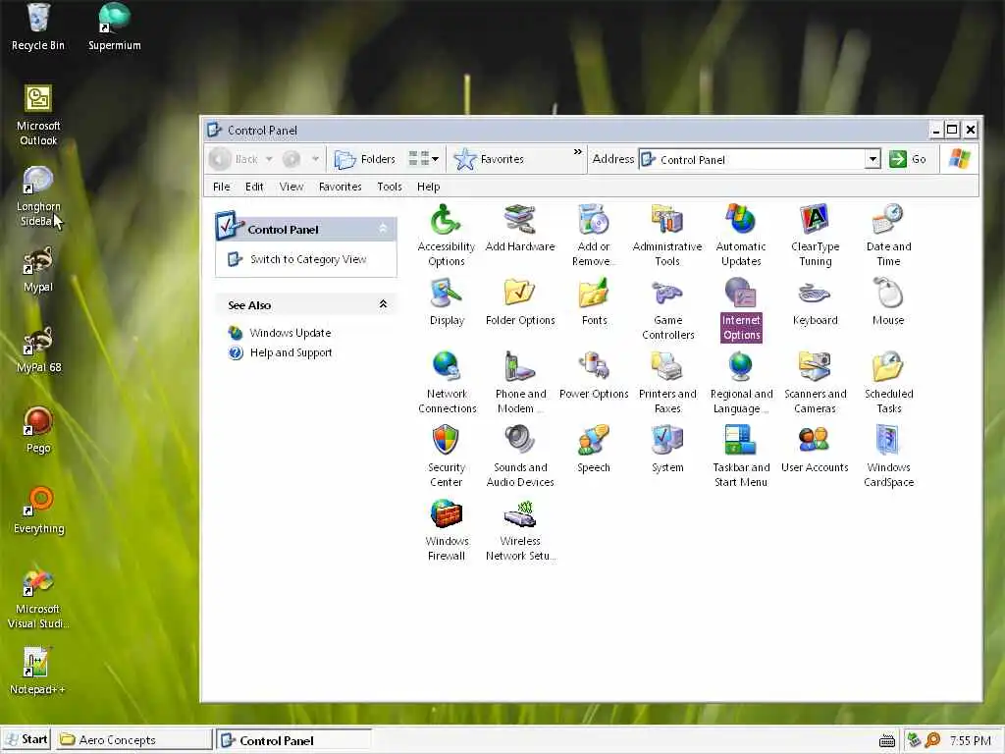Screen dimensions: 1005x754
Task: Open the Forward history dropdown arrow
Action: tap(315, 159)
